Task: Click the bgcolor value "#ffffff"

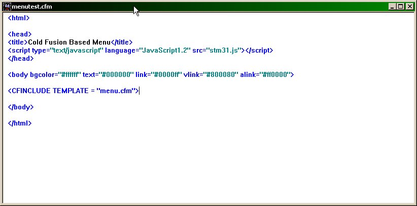Action: pos(69,74)
